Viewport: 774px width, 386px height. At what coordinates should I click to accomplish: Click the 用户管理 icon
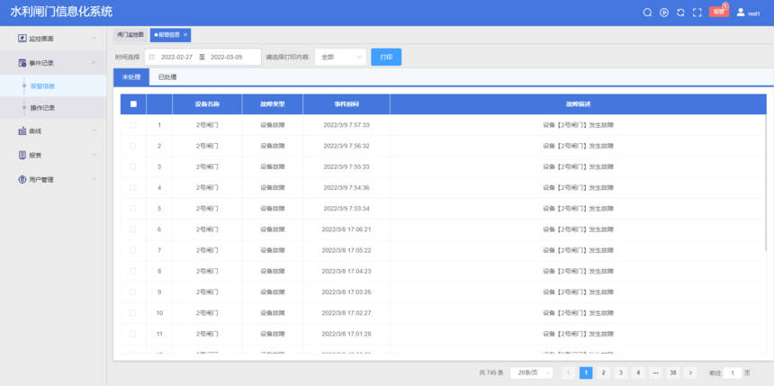tap(22, 180)
